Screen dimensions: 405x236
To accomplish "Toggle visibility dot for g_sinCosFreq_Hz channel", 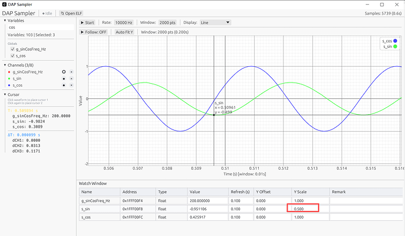I will tap(64, 72).
